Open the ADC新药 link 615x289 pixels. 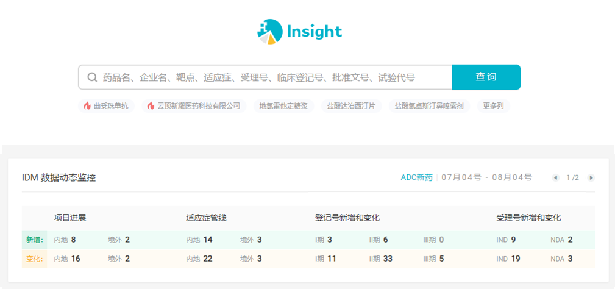tap(416, 177)
